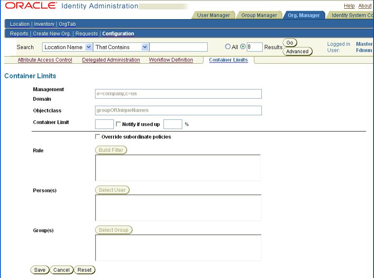374x278 pixels.
Task: Go to the Inventory sub-tab
Action: tap(44, 24)
